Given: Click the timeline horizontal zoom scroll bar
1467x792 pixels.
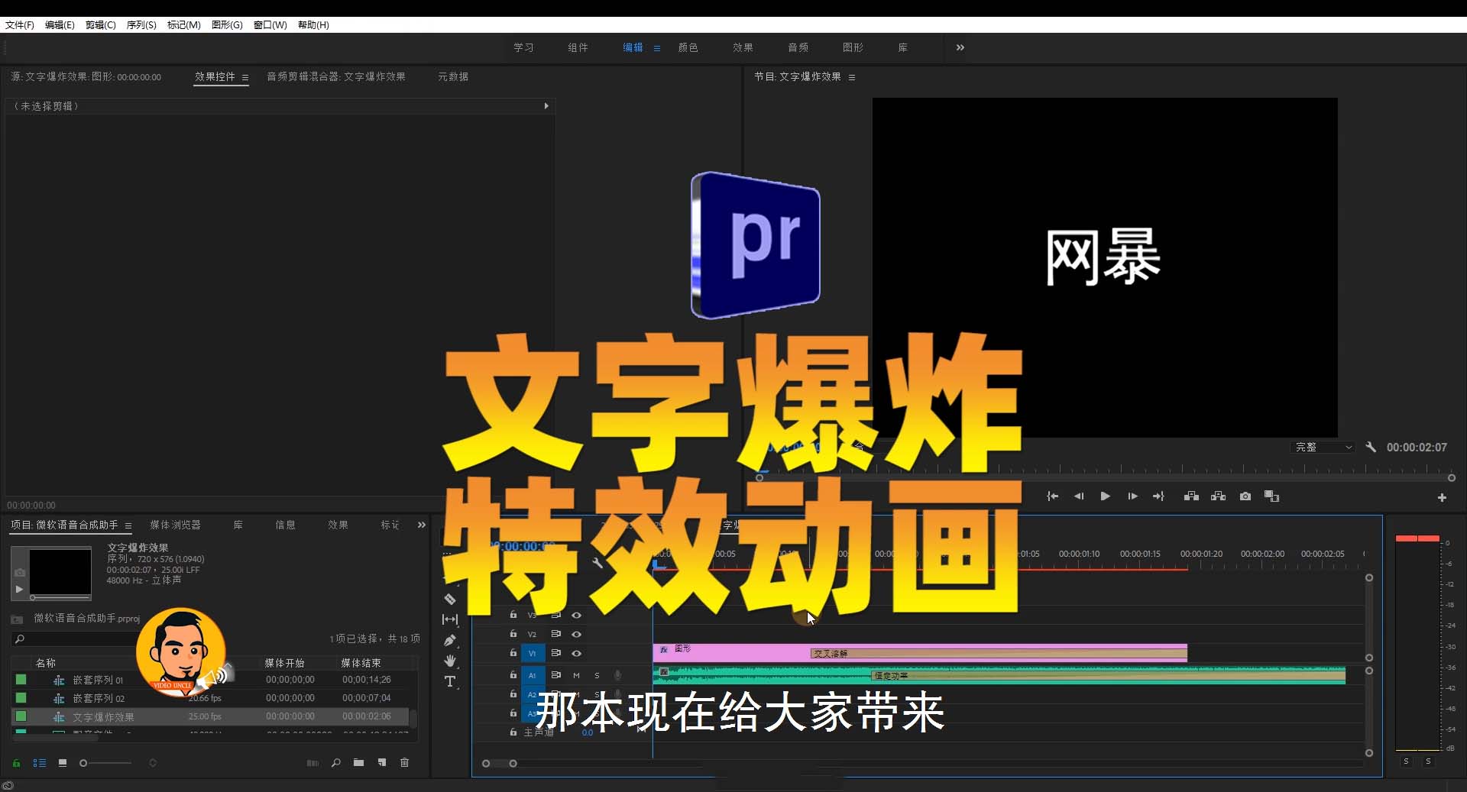Looking at the screenshot, I should 500,763.
